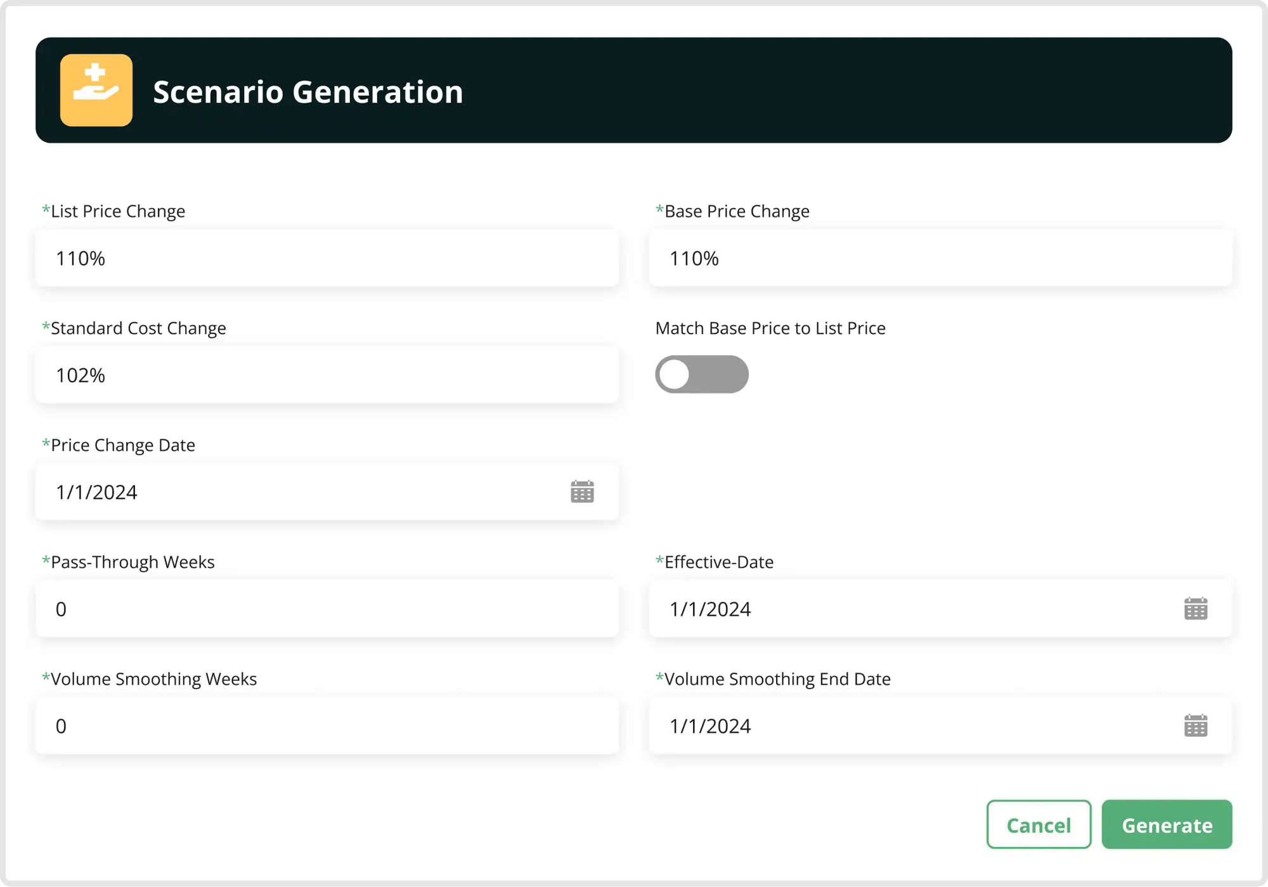Click the Cancel button

(x=1038, y=824)
